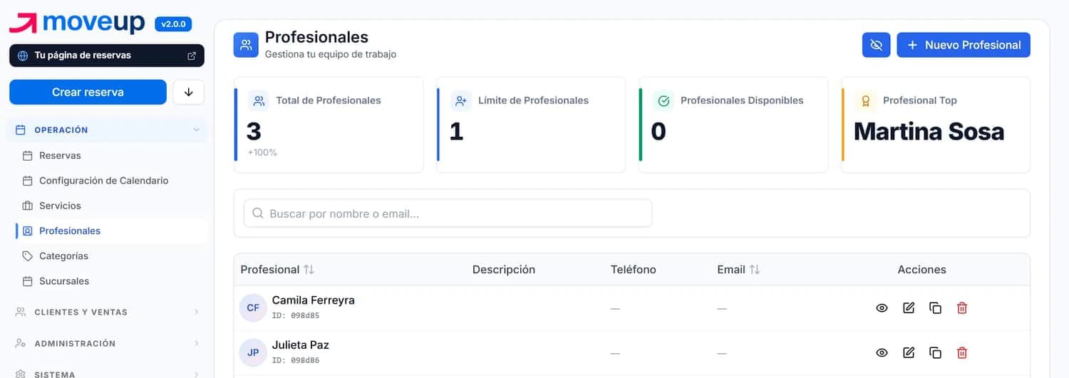1069x378 pixels.
Task: Open dropdown arrow next to Crear reserva
Action: click(x=189, y=92)
